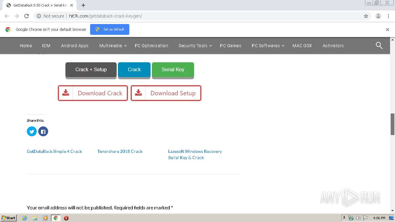Open a new tab with plus icon
395x222 pixels.
[83, 5]
